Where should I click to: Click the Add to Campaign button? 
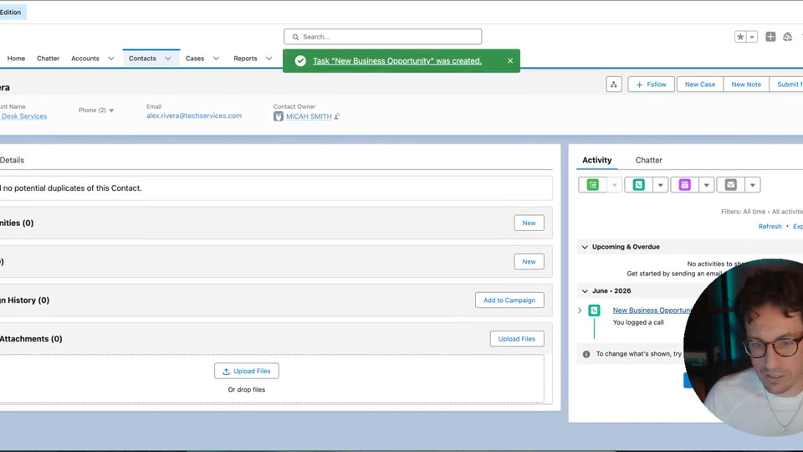[509, 300]
